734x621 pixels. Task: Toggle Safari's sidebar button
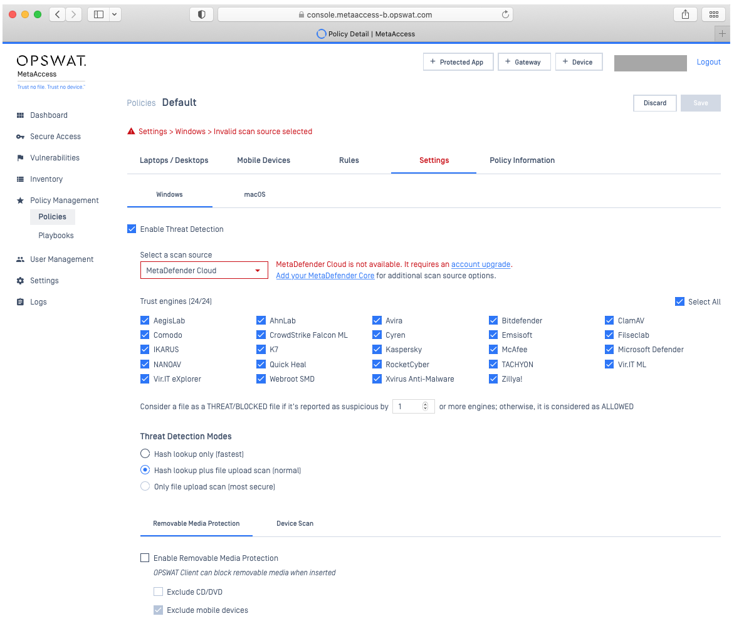[x=99, y=14]
